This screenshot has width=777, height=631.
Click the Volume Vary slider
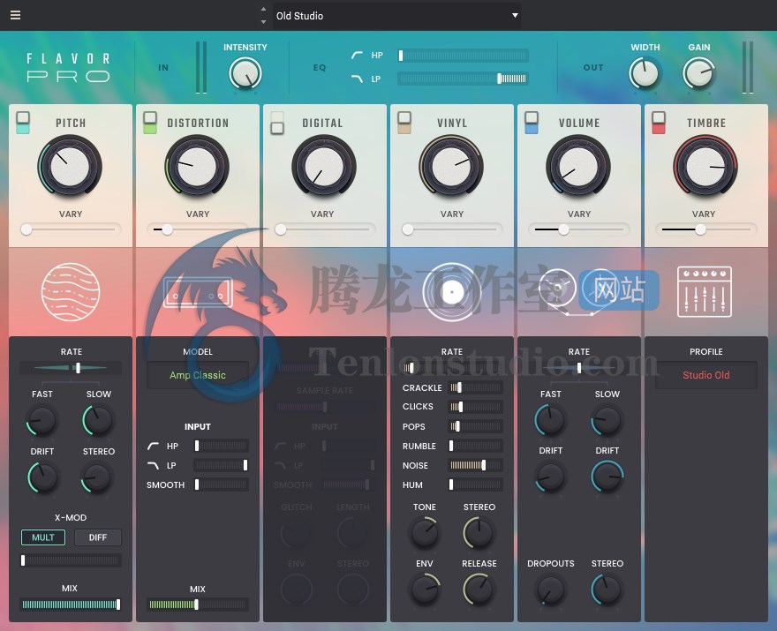579,229
